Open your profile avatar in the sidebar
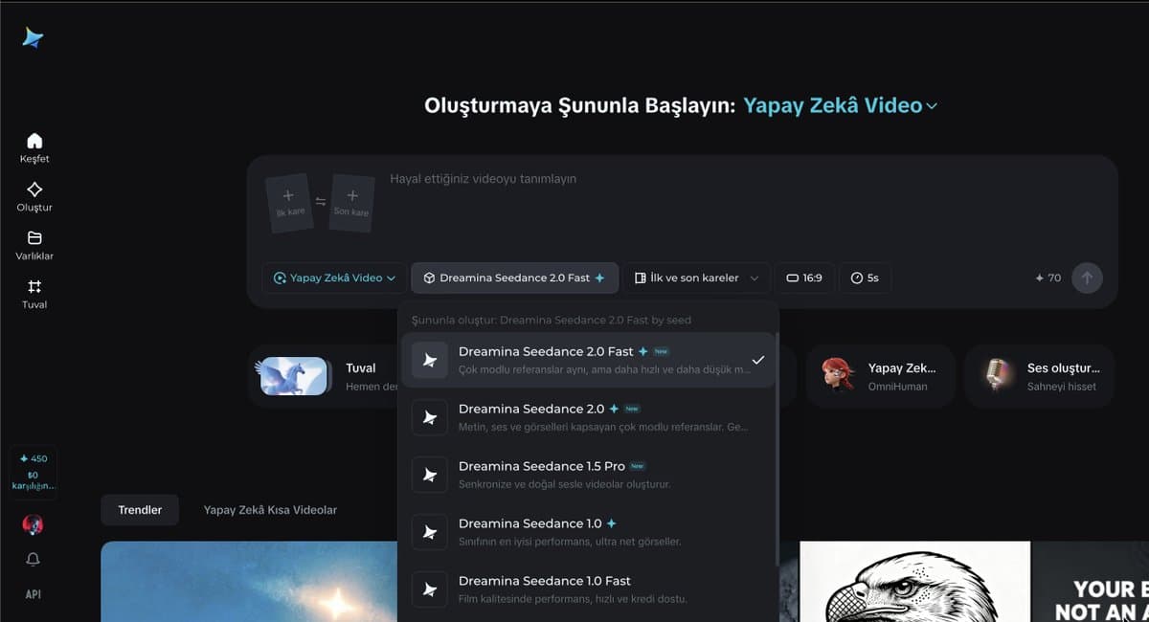The width and height of the screenshot is (1149, 622). (x=34, y=524)
